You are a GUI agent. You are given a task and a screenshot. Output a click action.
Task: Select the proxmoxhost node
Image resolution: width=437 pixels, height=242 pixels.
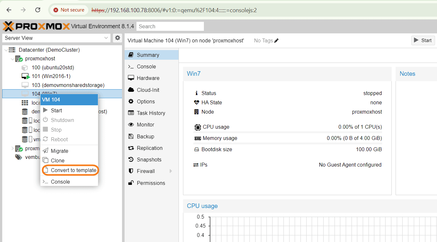[40, 59]
